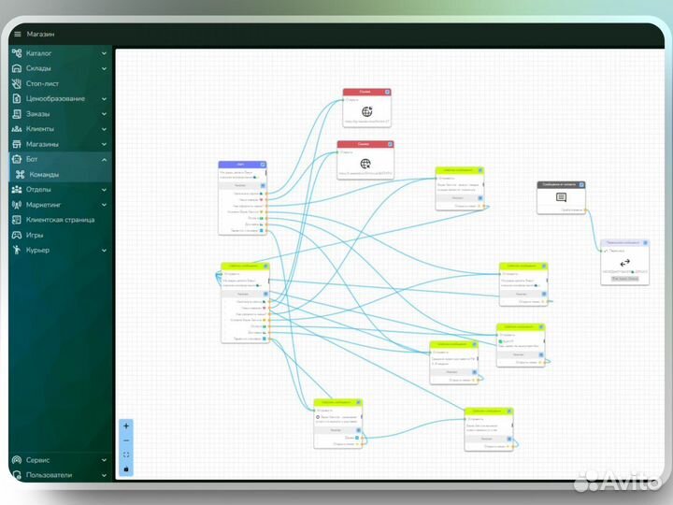Click the chat icon in the dark message node
The image size is (673, 505).
[561, 198]
